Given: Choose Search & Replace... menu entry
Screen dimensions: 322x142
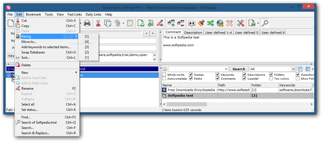Looking at the screenshot, I should click(47, 133).
